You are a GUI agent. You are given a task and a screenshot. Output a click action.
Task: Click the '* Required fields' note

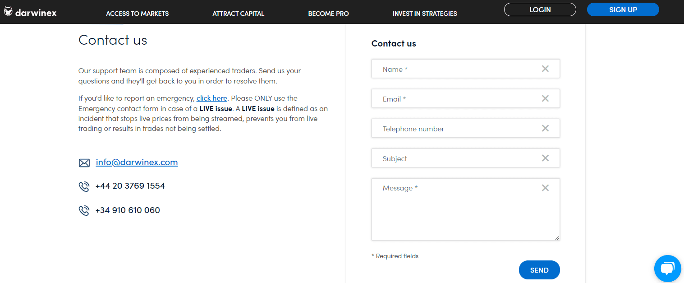tap(395, 256)
